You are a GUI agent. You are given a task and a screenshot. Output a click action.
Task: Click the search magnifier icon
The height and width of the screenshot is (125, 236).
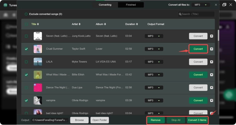click(x=180, y=14)
